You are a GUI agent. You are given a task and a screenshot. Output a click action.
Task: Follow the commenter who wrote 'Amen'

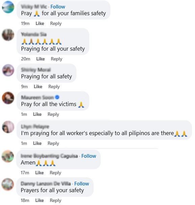(89, 156)
